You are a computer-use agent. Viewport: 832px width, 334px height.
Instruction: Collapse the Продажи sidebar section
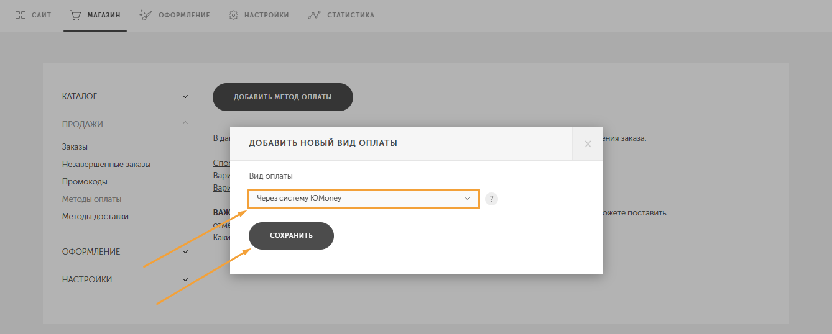point(185,124)
